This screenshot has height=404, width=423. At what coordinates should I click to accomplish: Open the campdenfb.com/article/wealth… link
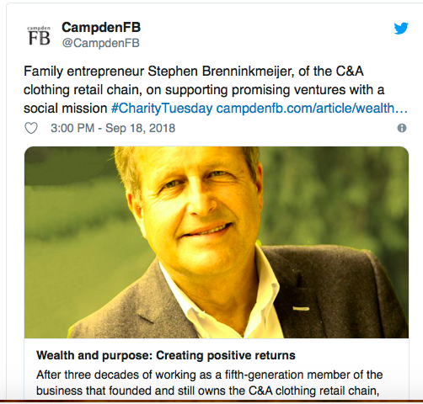coord(312,109)
